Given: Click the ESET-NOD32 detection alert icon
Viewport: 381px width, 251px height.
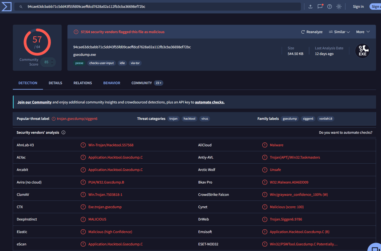Looking at the screenshot, I should coord(265,244).
